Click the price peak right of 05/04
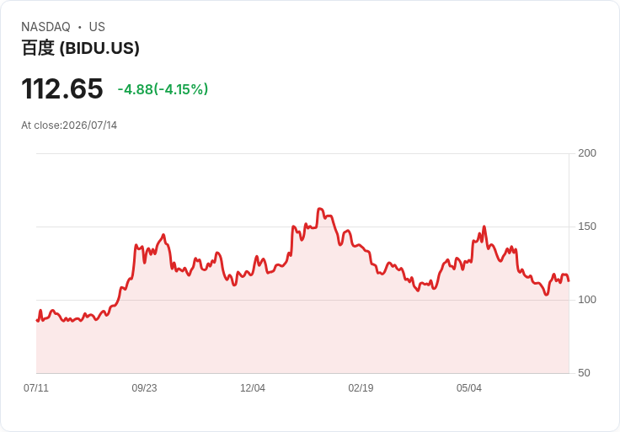This screenshot has width=620, height=432. [484, 227]
